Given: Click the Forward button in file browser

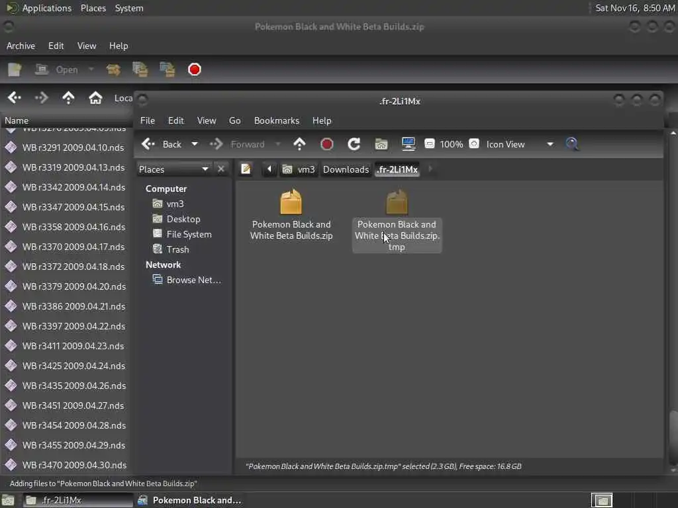Looking at the screenshot, I should pos(238,144).
